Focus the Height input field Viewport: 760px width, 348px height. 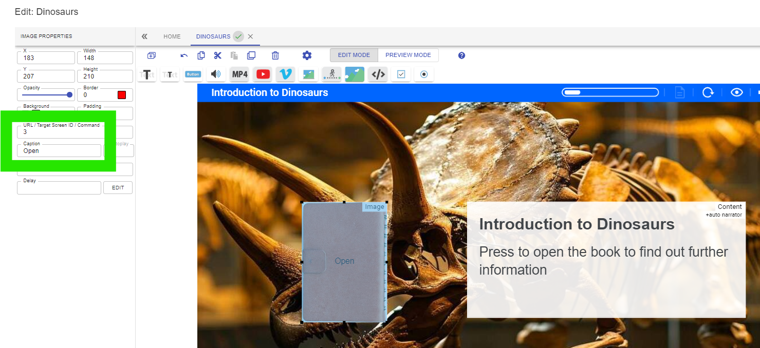tap(105, 76)
